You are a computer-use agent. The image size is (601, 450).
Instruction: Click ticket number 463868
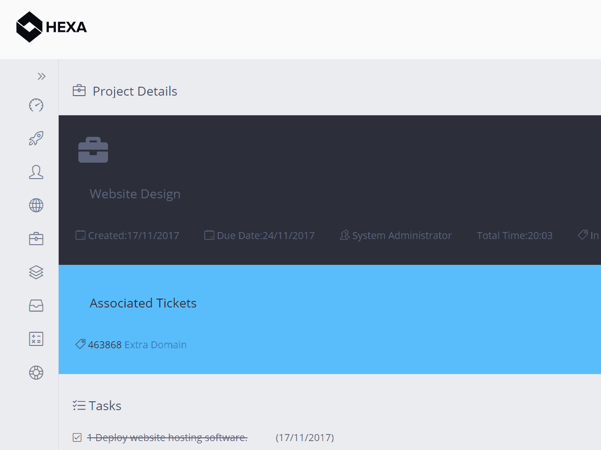pyautogui.click(x=105, y=345)
